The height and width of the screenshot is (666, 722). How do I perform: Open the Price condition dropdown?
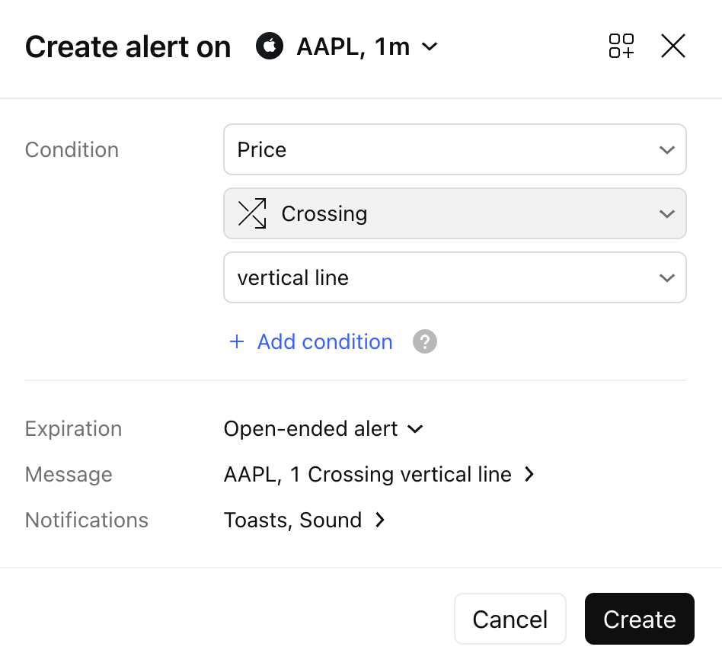[x=455, y=150]
